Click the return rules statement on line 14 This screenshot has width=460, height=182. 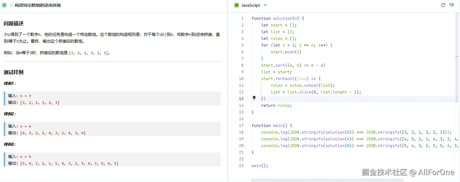(x=277, y=105)
